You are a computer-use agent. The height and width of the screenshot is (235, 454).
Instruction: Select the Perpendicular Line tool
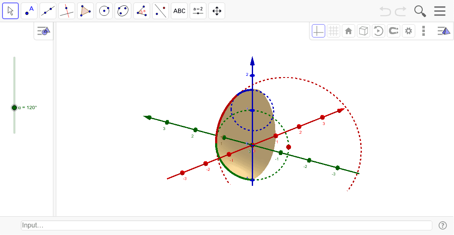point(67,11)
